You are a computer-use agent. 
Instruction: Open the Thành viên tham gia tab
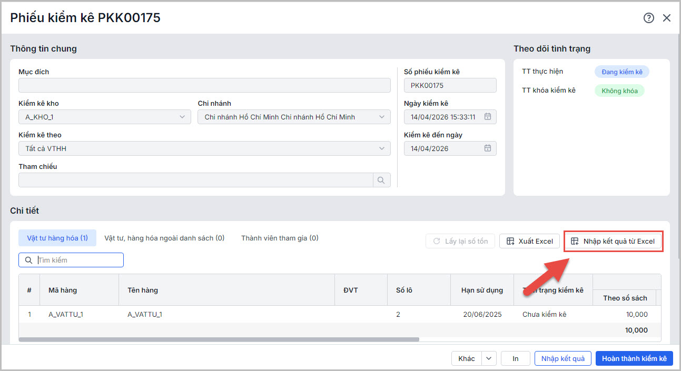280,238
